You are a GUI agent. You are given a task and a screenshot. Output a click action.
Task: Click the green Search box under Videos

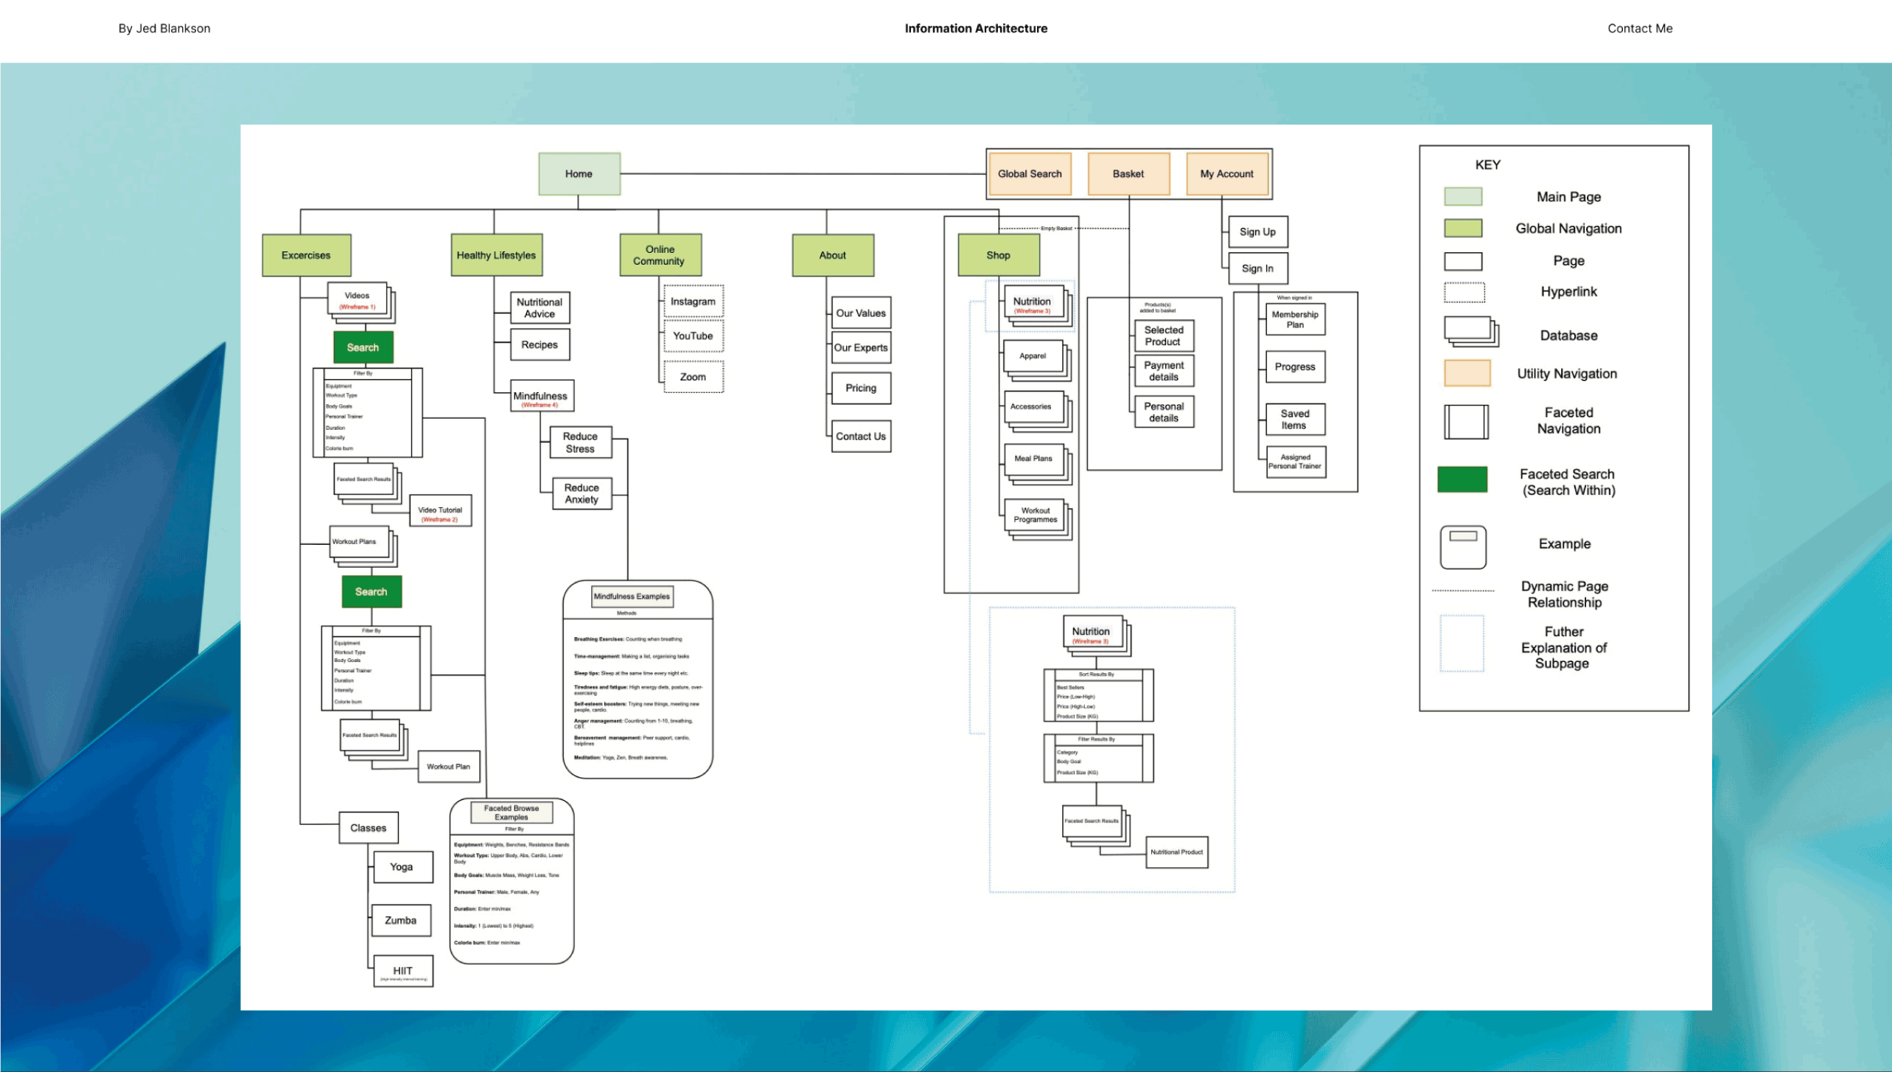click(363, 347)
